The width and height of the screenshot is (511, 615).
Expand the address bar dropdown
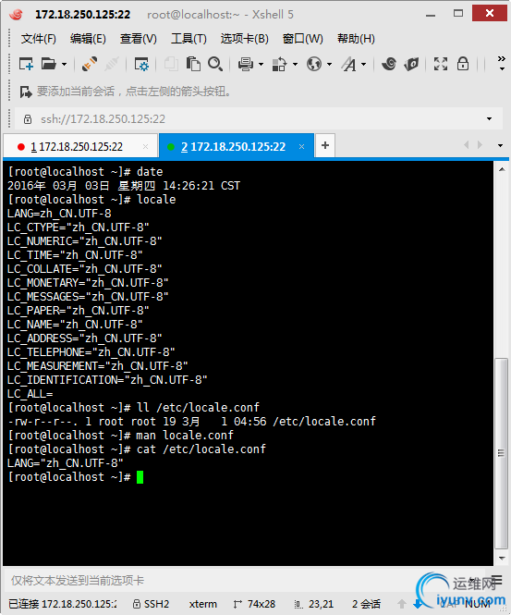[489, 119]
